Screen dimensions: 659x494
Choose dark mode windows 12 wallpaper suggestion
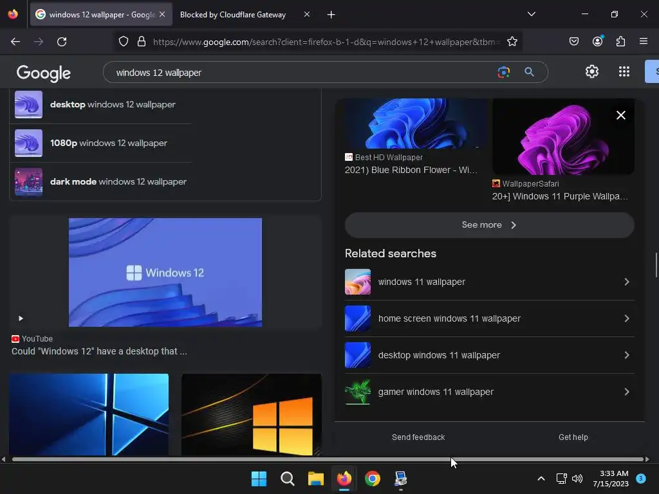[x=101, y=182]
